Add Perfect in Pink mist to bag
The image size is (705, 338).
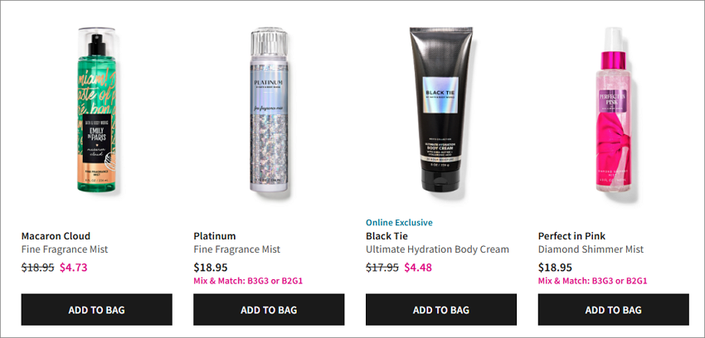point(613,310)
